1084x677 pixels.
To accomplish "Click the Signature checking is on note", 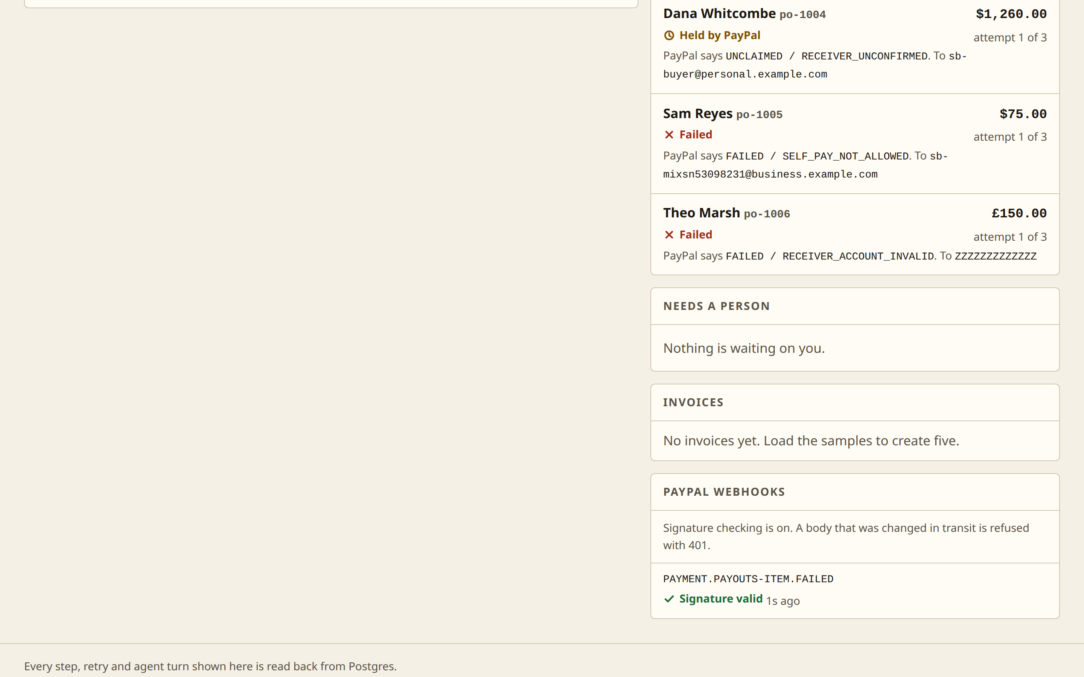I will (x=846, y=537).
